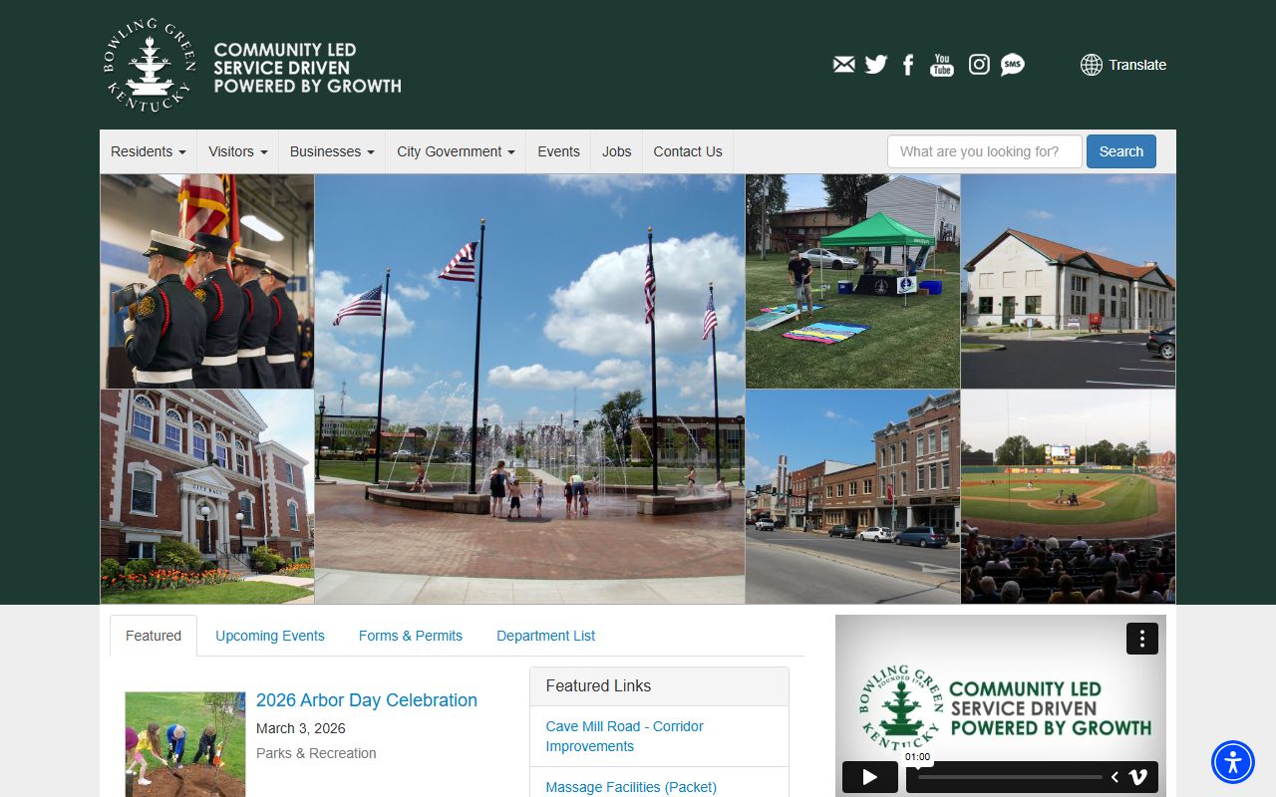1276x797 pixels.
Task: Expand the Residents dropdown menu
Action: point(149,151)
